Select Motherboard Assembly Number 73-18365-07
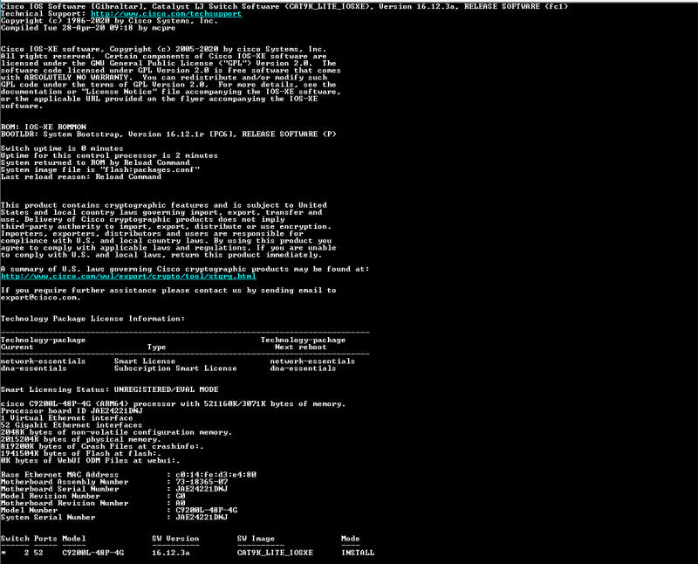 click(202, 482)
